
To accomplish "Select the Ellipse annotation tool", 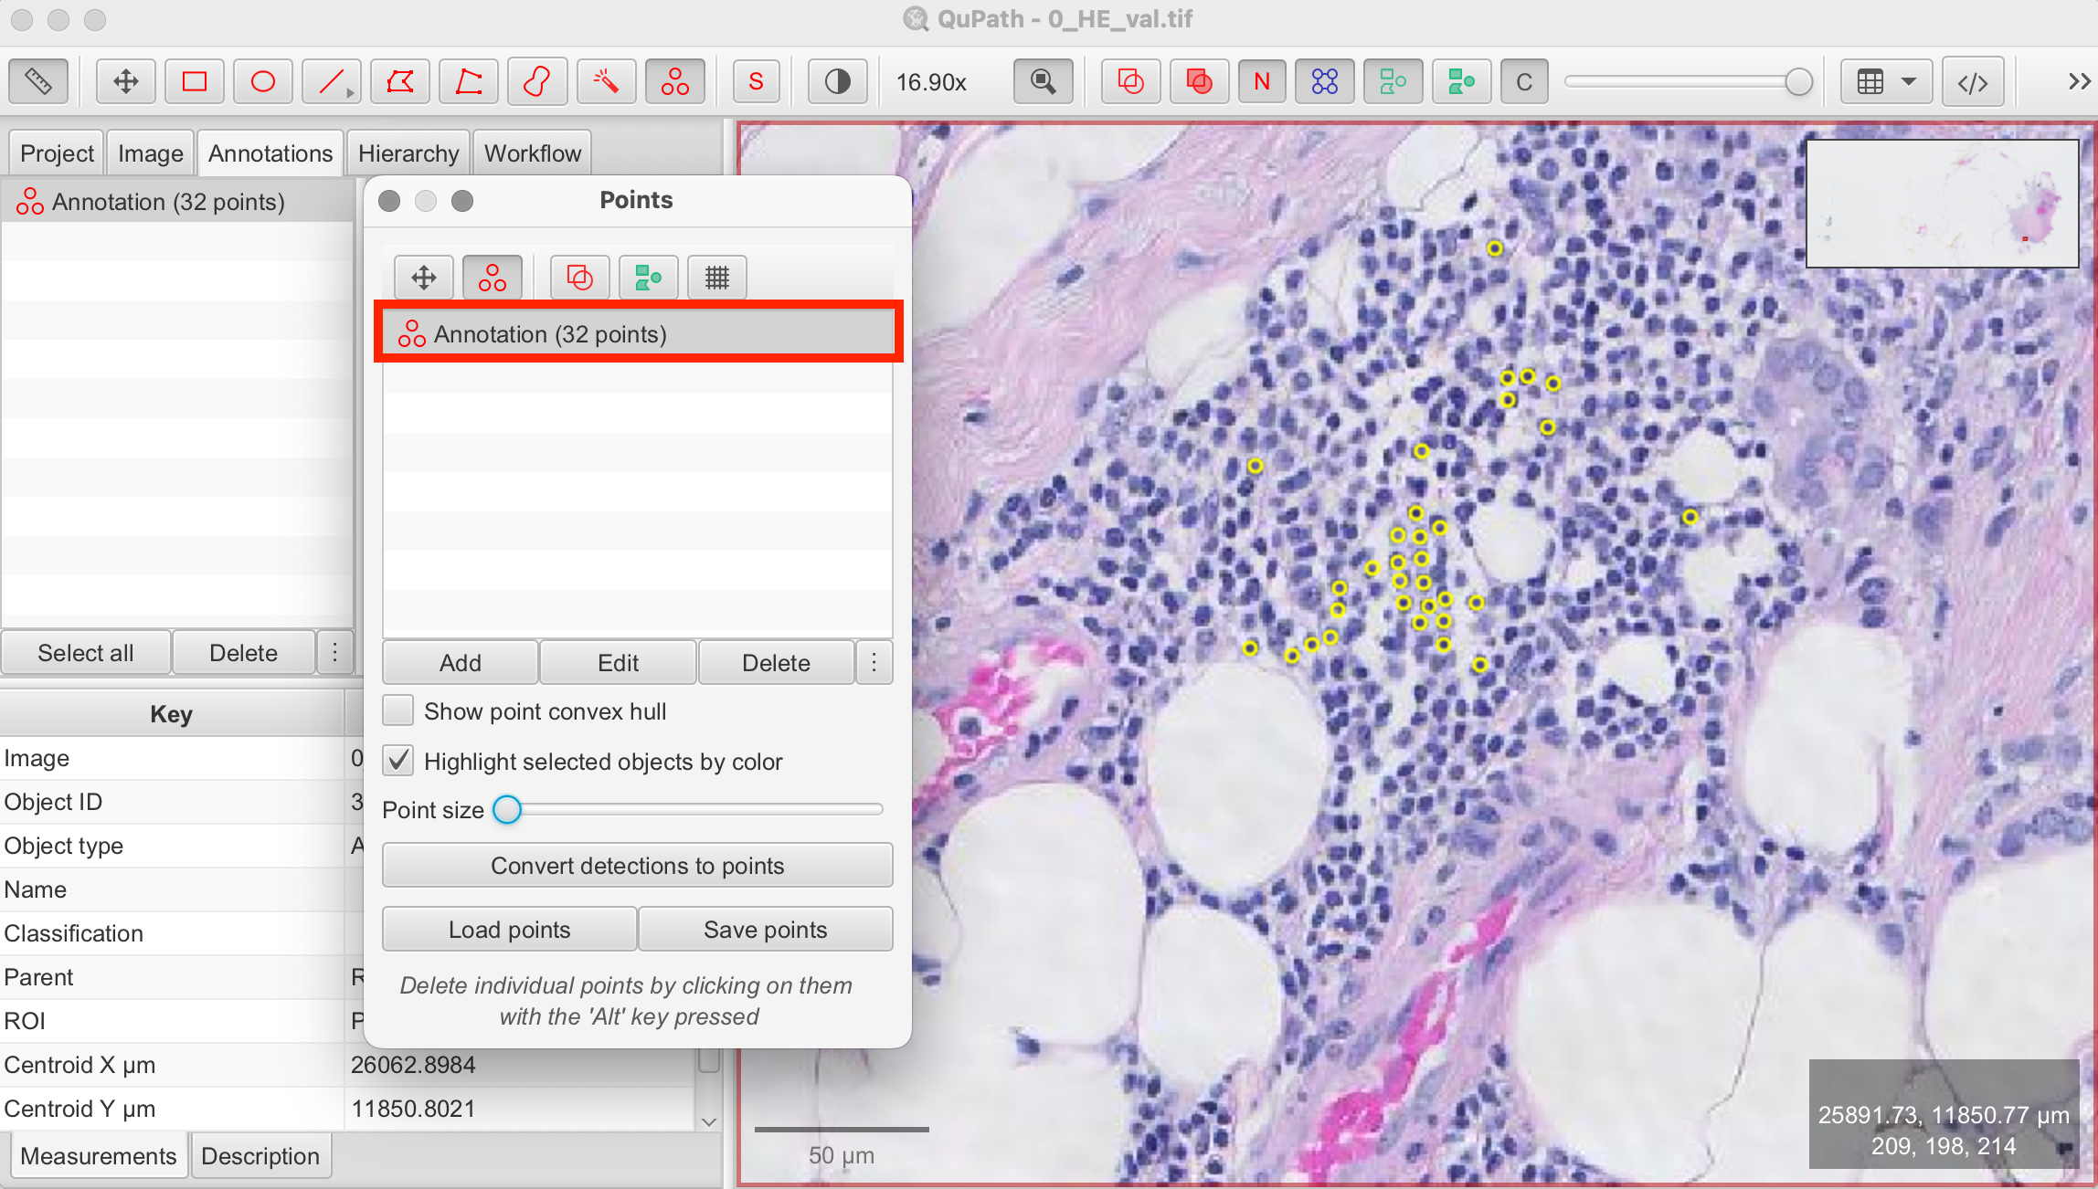I will point(263,82).
